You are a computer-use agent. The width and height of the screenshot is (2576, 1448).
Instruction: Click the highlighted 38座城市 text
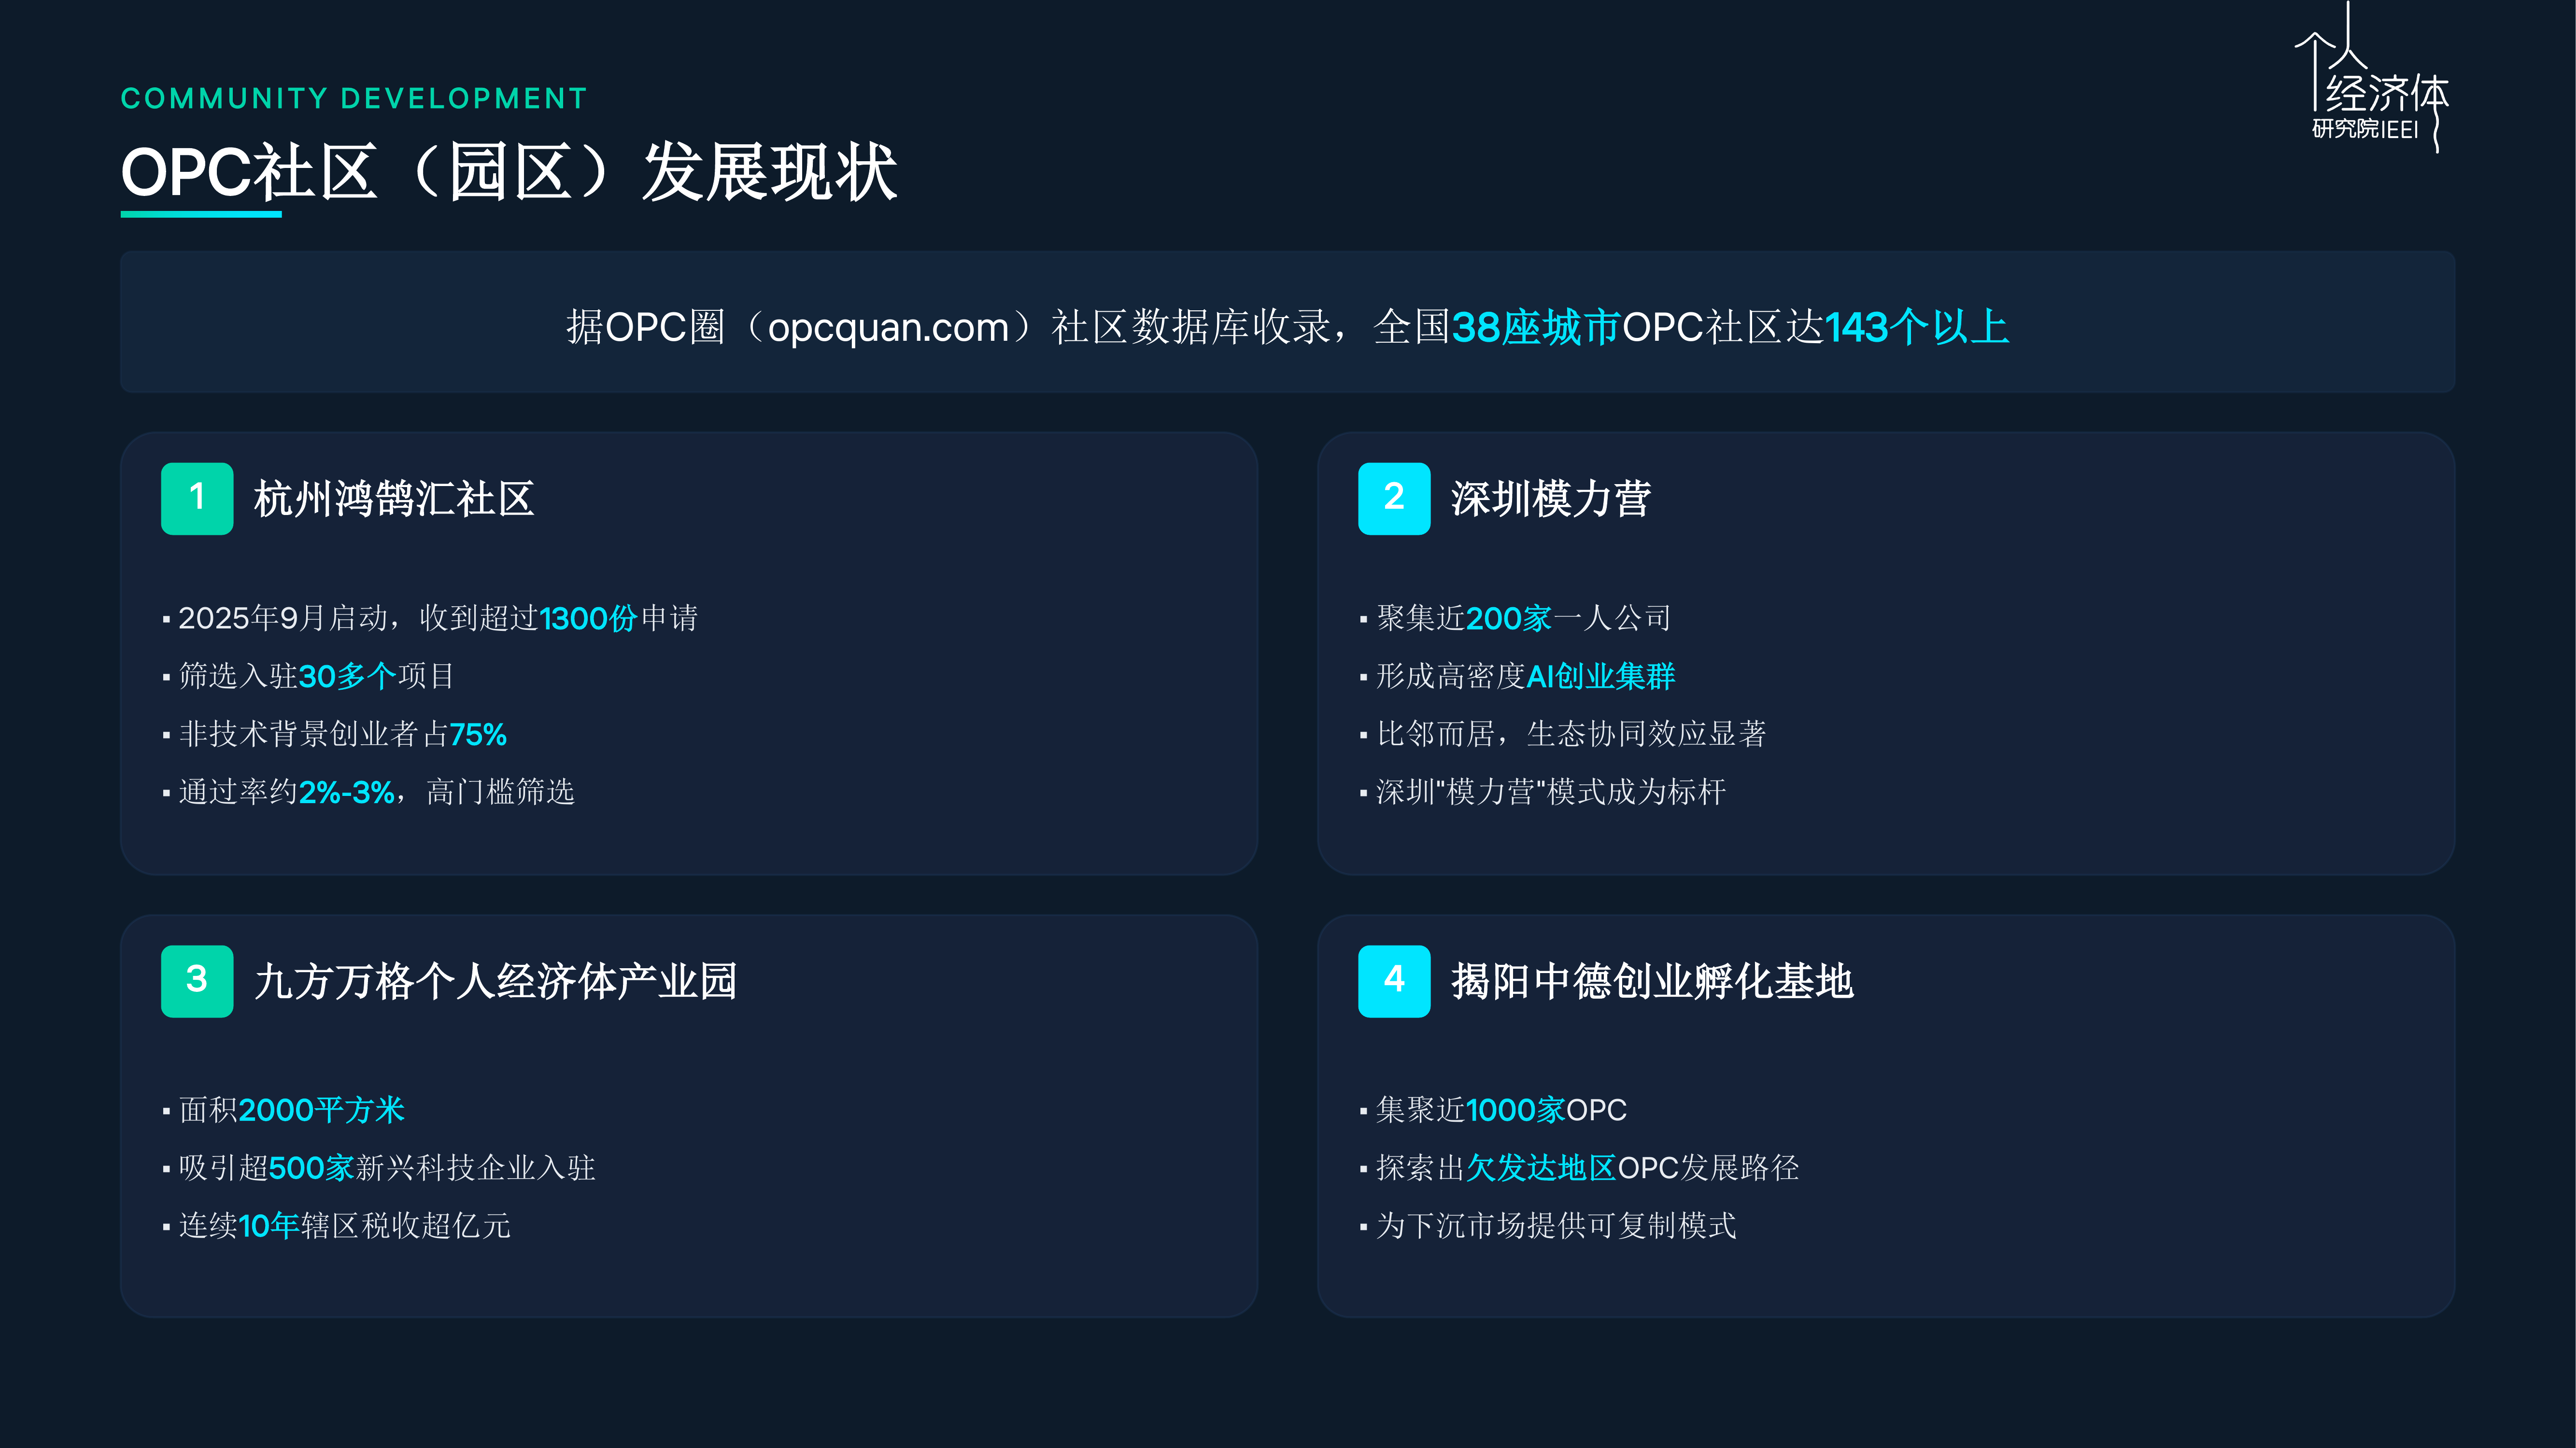[1536, 328]
